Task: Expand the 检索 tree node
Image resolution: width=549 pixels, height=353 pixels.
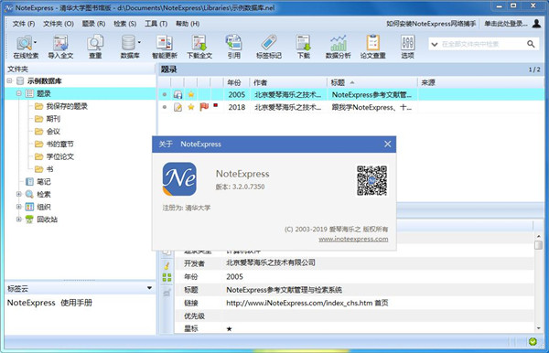Action: [x=19, y=194]
